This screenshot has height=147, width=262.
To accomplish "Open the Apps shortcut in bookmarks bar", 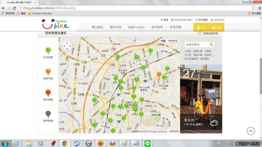I will point(8,13).
